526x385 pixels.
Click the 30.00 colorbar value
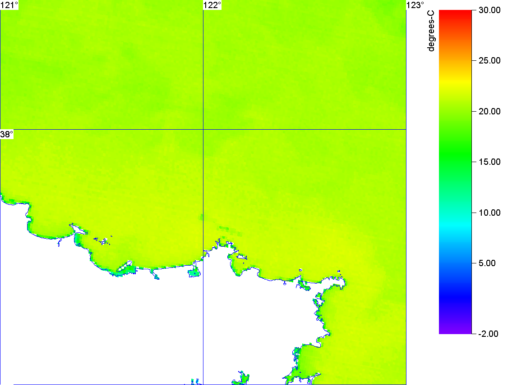[x=489, y=10]
